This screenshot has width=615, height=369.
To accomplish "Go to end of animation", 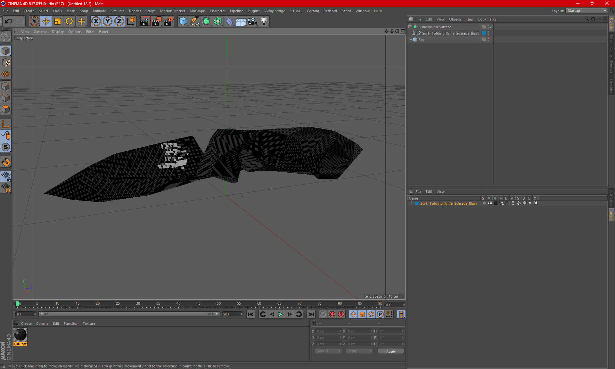I will coord(311,315).
